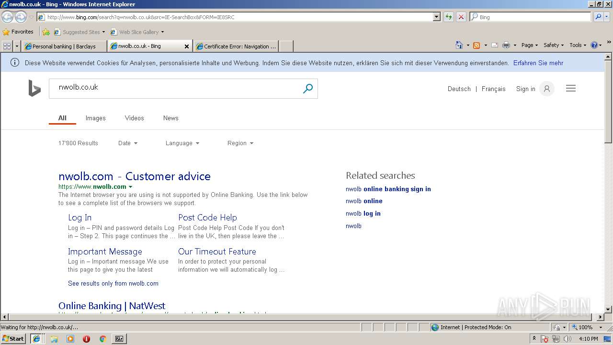The height and width of the screenshot is (345, 613).
Task: Switch to Certificate Error tab
Action: pyautogui.click(x=236, y=46)
